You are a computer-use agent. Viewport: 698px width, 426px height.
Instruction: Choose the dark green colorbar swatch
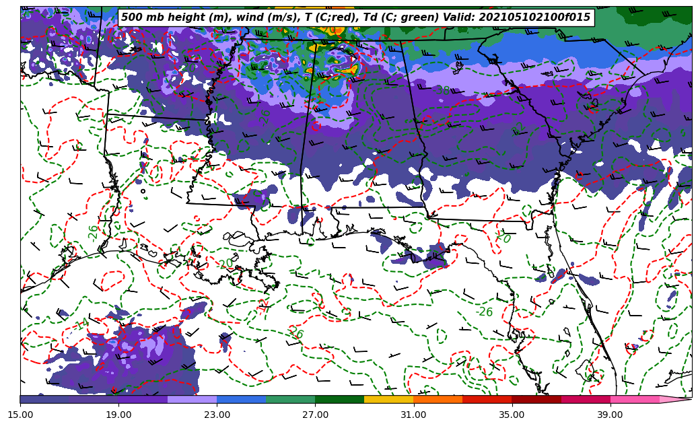point(339,399)
